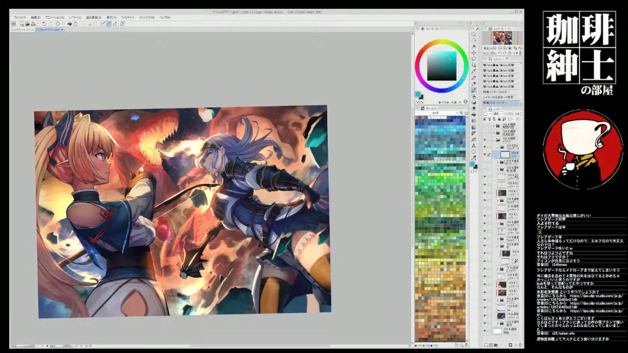Open the layer palette color dropdown

(487, 114)
